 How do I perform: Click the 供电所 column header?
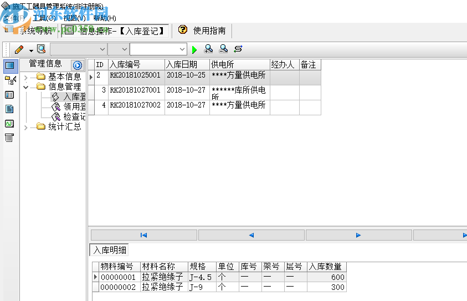pos(240,65)
